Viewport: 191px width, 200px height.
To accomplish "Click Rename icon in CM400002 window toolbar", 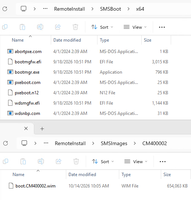I will 41,161.
